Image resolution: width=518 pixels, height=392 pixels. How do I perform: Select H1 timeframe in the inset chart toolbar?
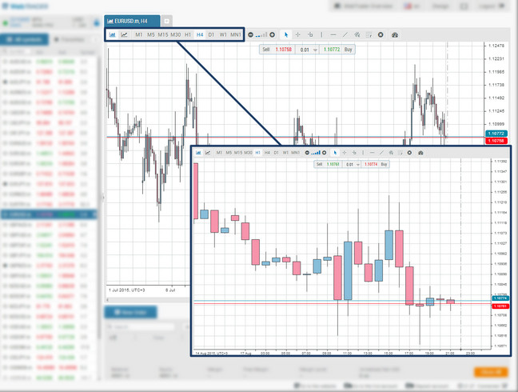pos(257,152)
